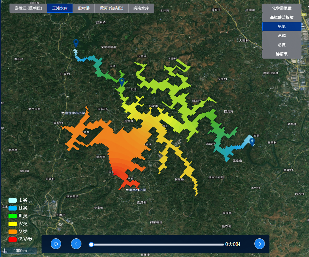The width and height of the screenshot is (309, 257).
Task: Open the 岗南水库 tab
Action: point(141,9)
